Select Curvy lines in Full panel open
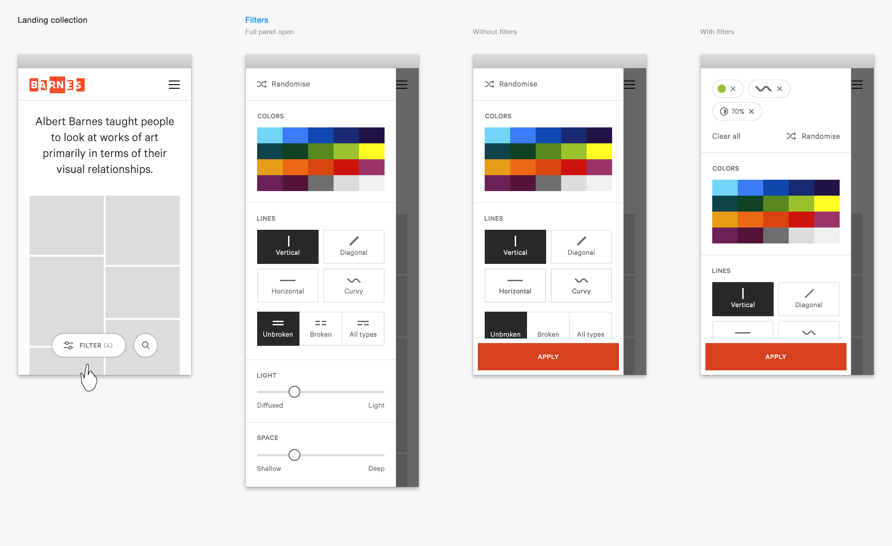 tap(354, 285)
